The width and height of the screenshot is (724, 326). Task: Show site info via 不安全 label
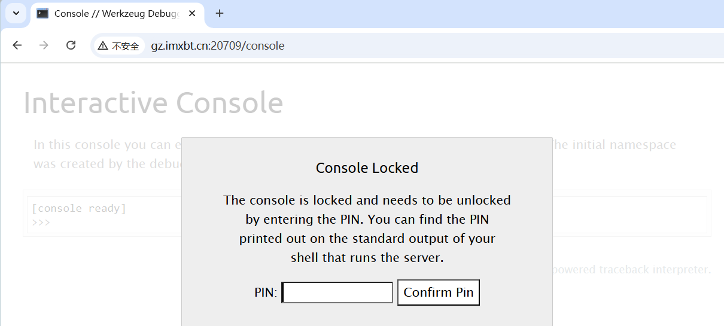[125, 46]
